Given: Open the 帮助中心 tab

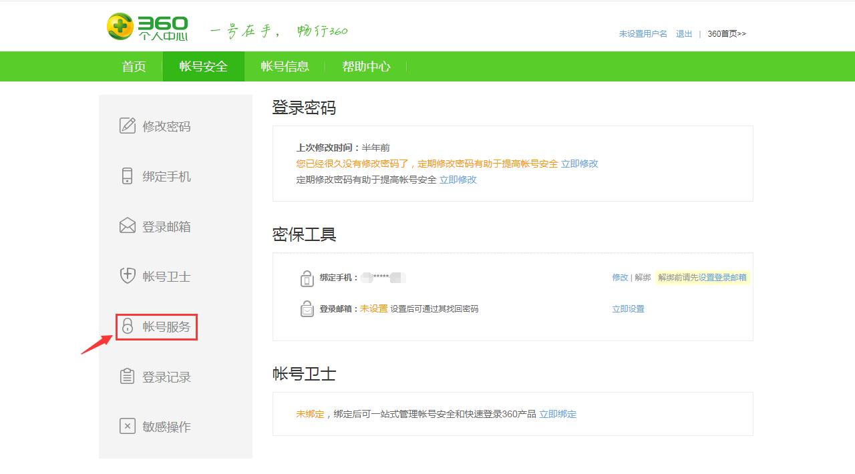Looking at the screenshot, I should click(x=366, y=66).
